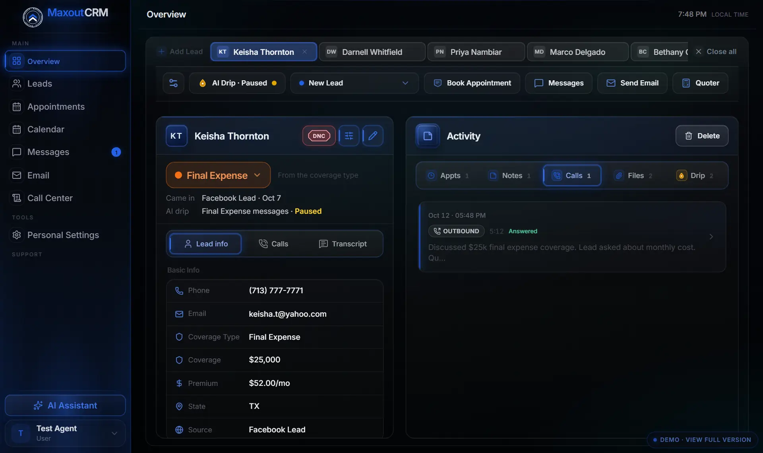Click the pencil edit icon for the lead

click(x=373, y=136)
